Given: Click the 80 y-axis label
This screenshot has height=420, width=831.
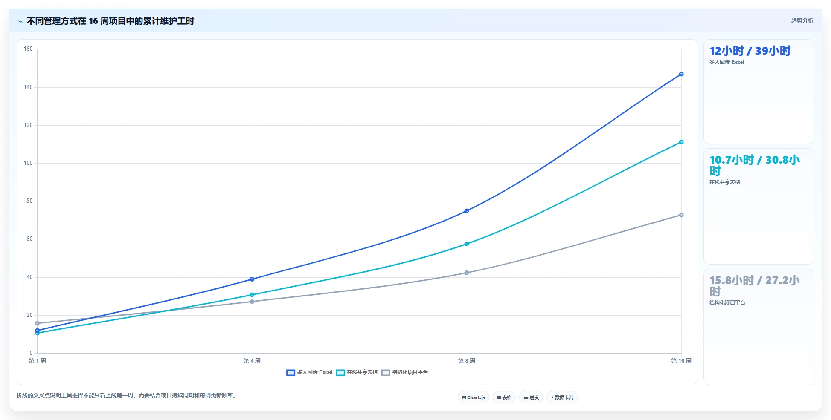Looking at the screenshot, I should 29,201.
